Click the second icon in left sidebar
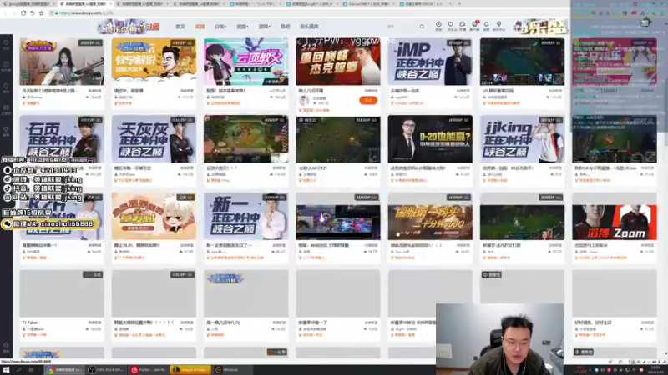 pos(6,66)
